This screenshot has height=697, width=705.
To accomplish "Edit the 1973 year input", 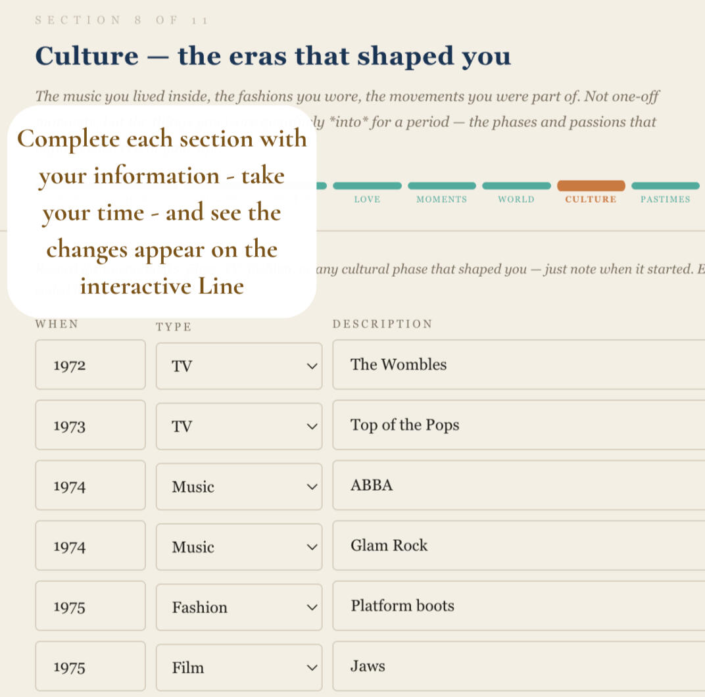I will (90, 425).
